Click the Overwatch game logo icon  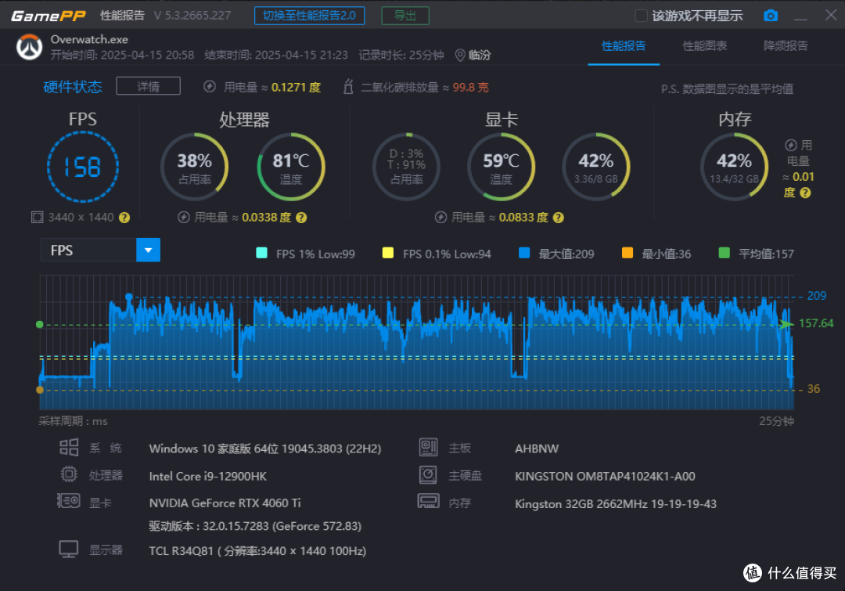(29, 48)
